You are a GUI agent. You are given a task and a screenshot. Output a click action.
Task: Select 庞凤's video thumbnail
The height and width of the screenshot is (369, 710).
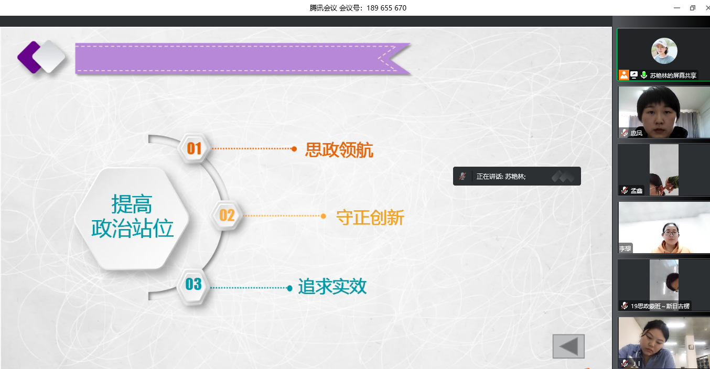click(x=663, y=111)
